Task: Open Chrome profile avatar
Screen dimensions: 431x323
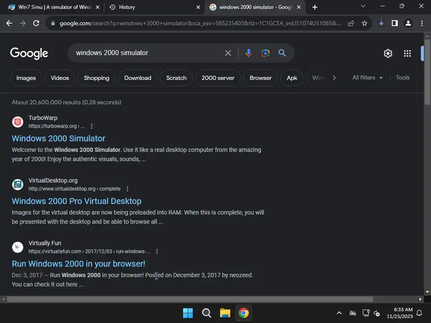Action: [x=408, y=24]
